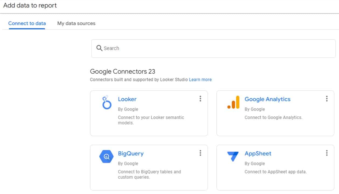Select the Google Analytics connector title
The height and width of the screenshot is (194, 339).
268,99
